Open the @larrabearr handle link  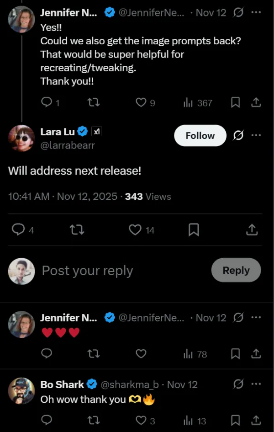[68, 145]
